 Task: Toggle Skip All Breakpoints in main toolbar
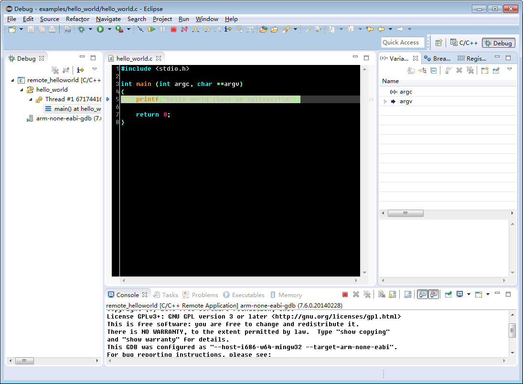tap(141, 29)
